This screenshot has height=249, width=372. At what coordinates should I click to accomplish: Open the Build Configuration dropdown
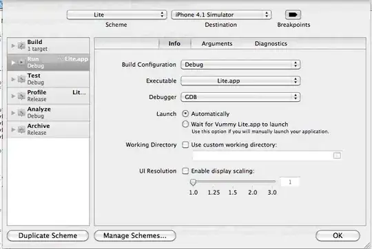[240, 65]
